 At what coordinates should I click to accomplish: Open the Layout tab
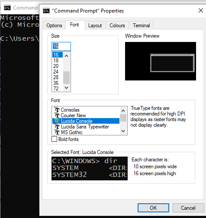(95, 26)
